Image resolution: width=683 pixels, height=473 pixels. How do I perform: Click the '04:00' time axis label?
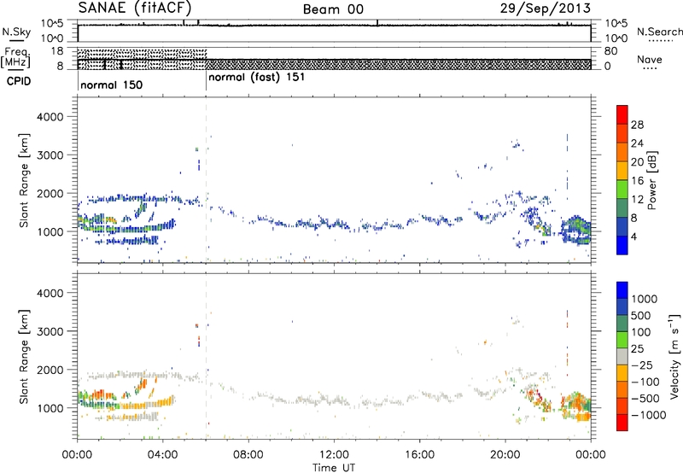(x=163, y=455)
